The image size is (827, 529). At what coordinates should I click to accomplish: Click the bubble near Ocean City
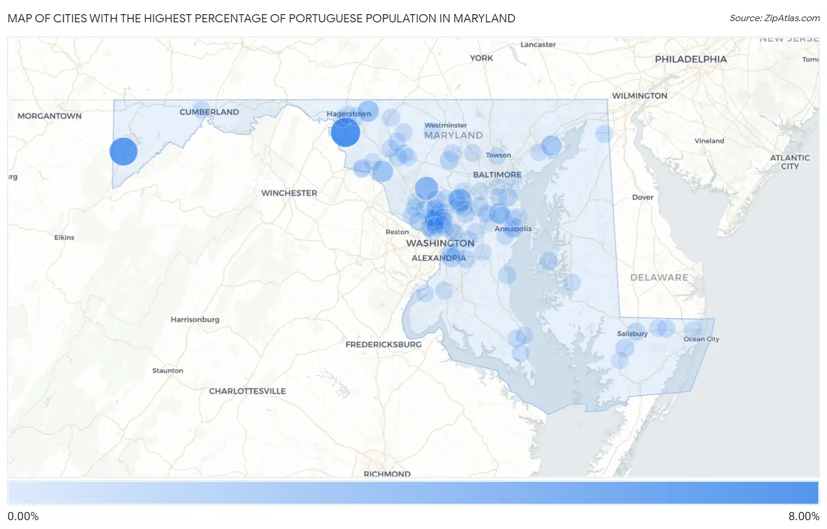[693, 329]
